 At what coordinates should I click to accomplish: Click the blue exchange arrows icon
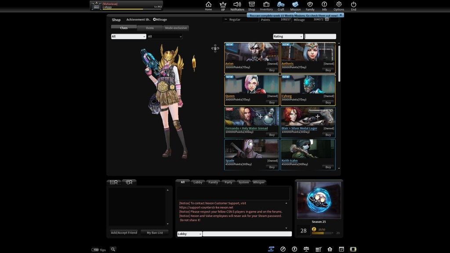(271, 249)
